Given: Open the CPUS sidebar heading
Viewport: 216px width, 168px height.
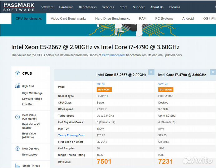Looking at the screenshot, I should click(x=27, y=73).
